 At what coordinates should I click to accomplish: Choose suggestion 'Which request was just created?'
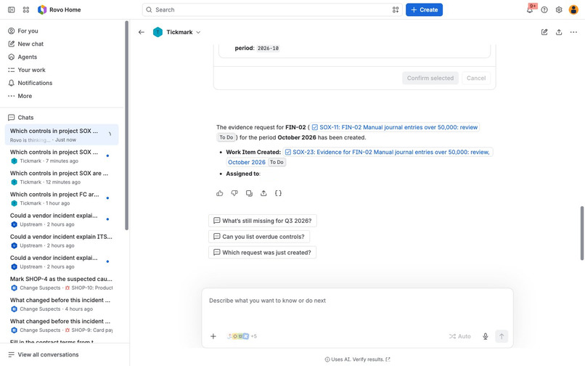[262, 253]
